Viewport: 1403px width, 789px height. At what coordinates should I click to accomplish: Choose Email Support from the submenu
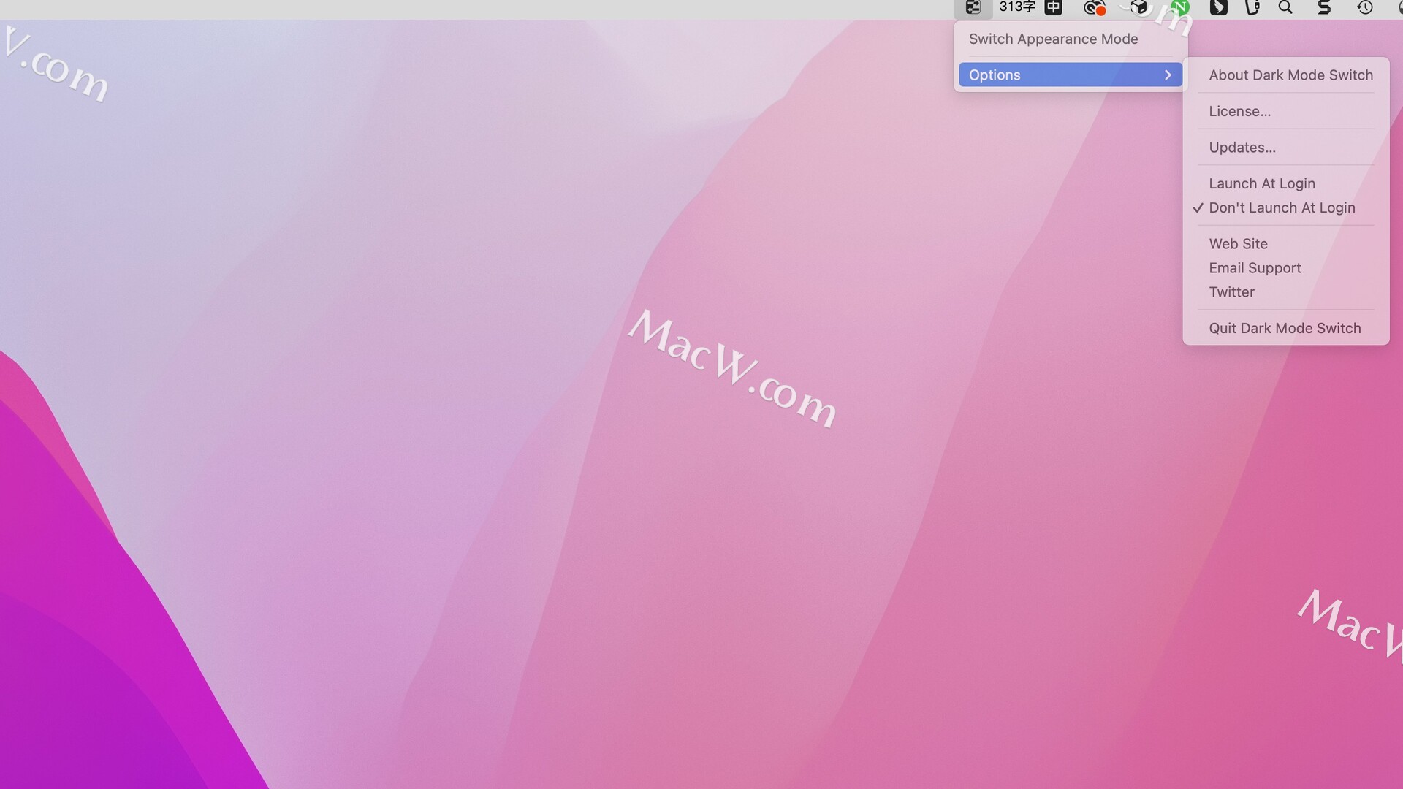coord(1286,267)
